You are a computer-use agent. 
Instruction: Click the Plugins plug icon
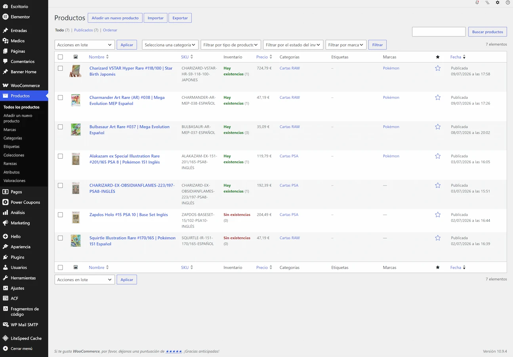coord(6,257)
